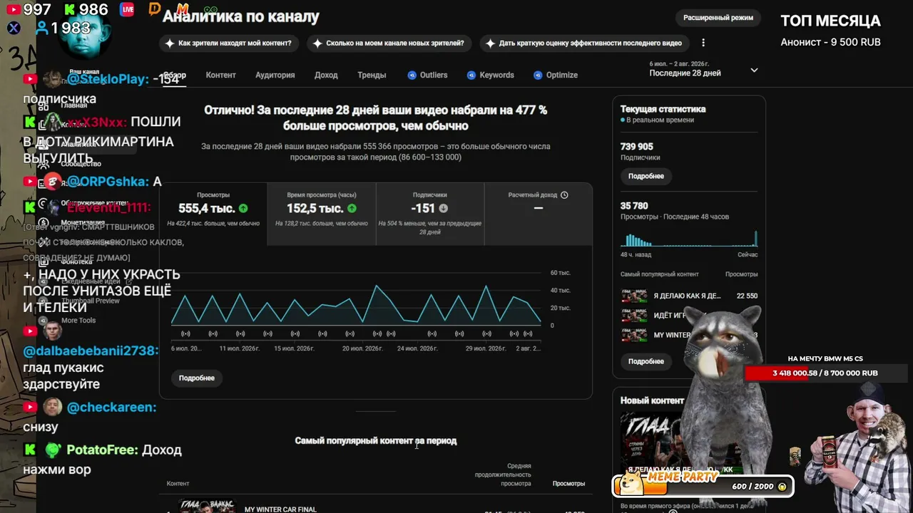Click the green up arrow beside 555,4 тыс.
913x513 pixels.
click(x=243, y=209)
